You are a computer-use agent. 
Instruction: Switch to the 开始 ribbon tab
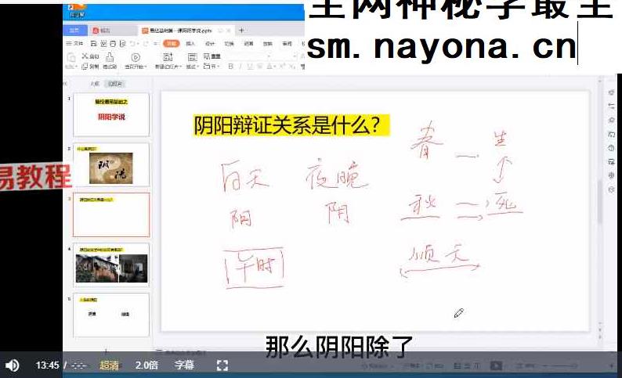(171, 43)
